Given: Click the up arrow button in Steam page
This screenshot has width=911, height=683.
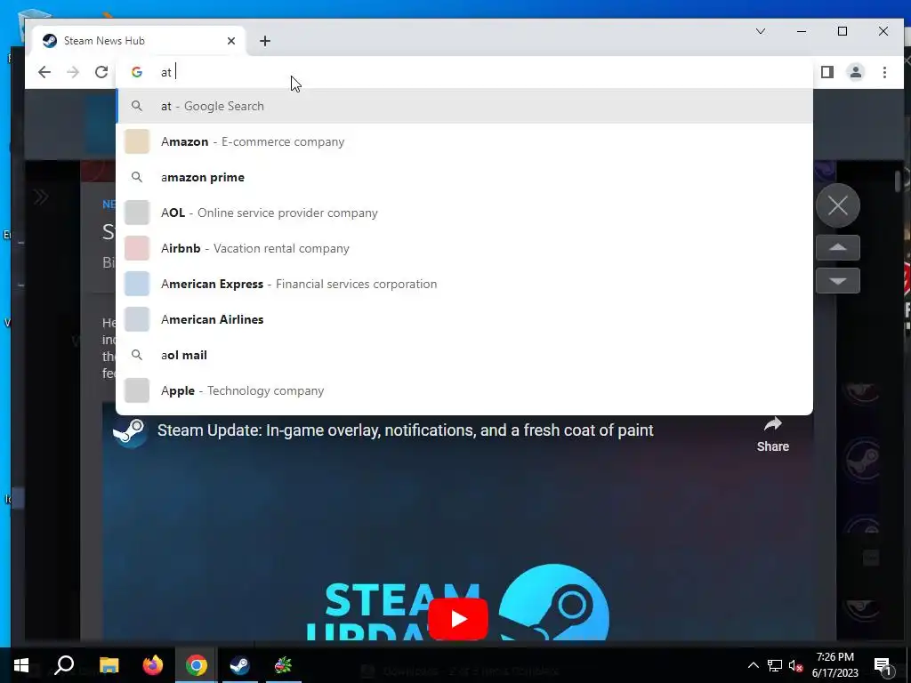Looking at the screenshot, I should (838, 248).
